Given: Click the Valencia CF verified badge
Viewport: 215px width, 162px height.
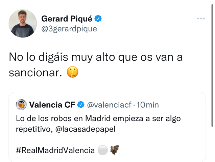Looking at the screenshot, I should (x=81, y=105).
